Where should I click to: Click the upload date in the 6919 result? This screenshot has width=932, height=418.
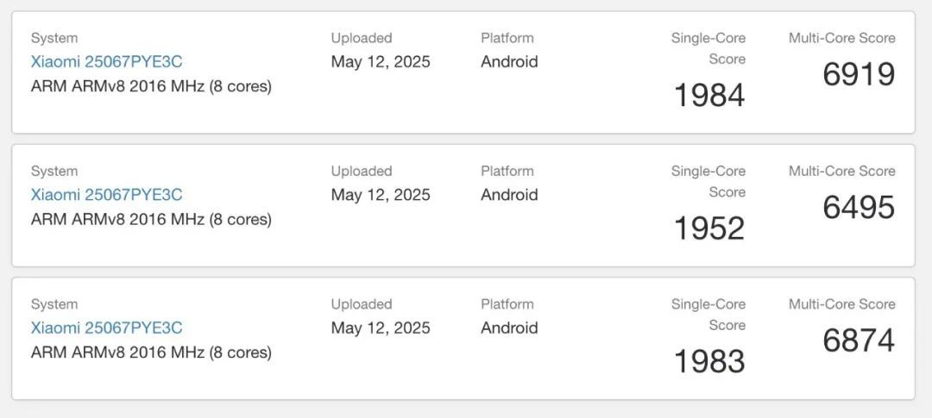point(381,62)
